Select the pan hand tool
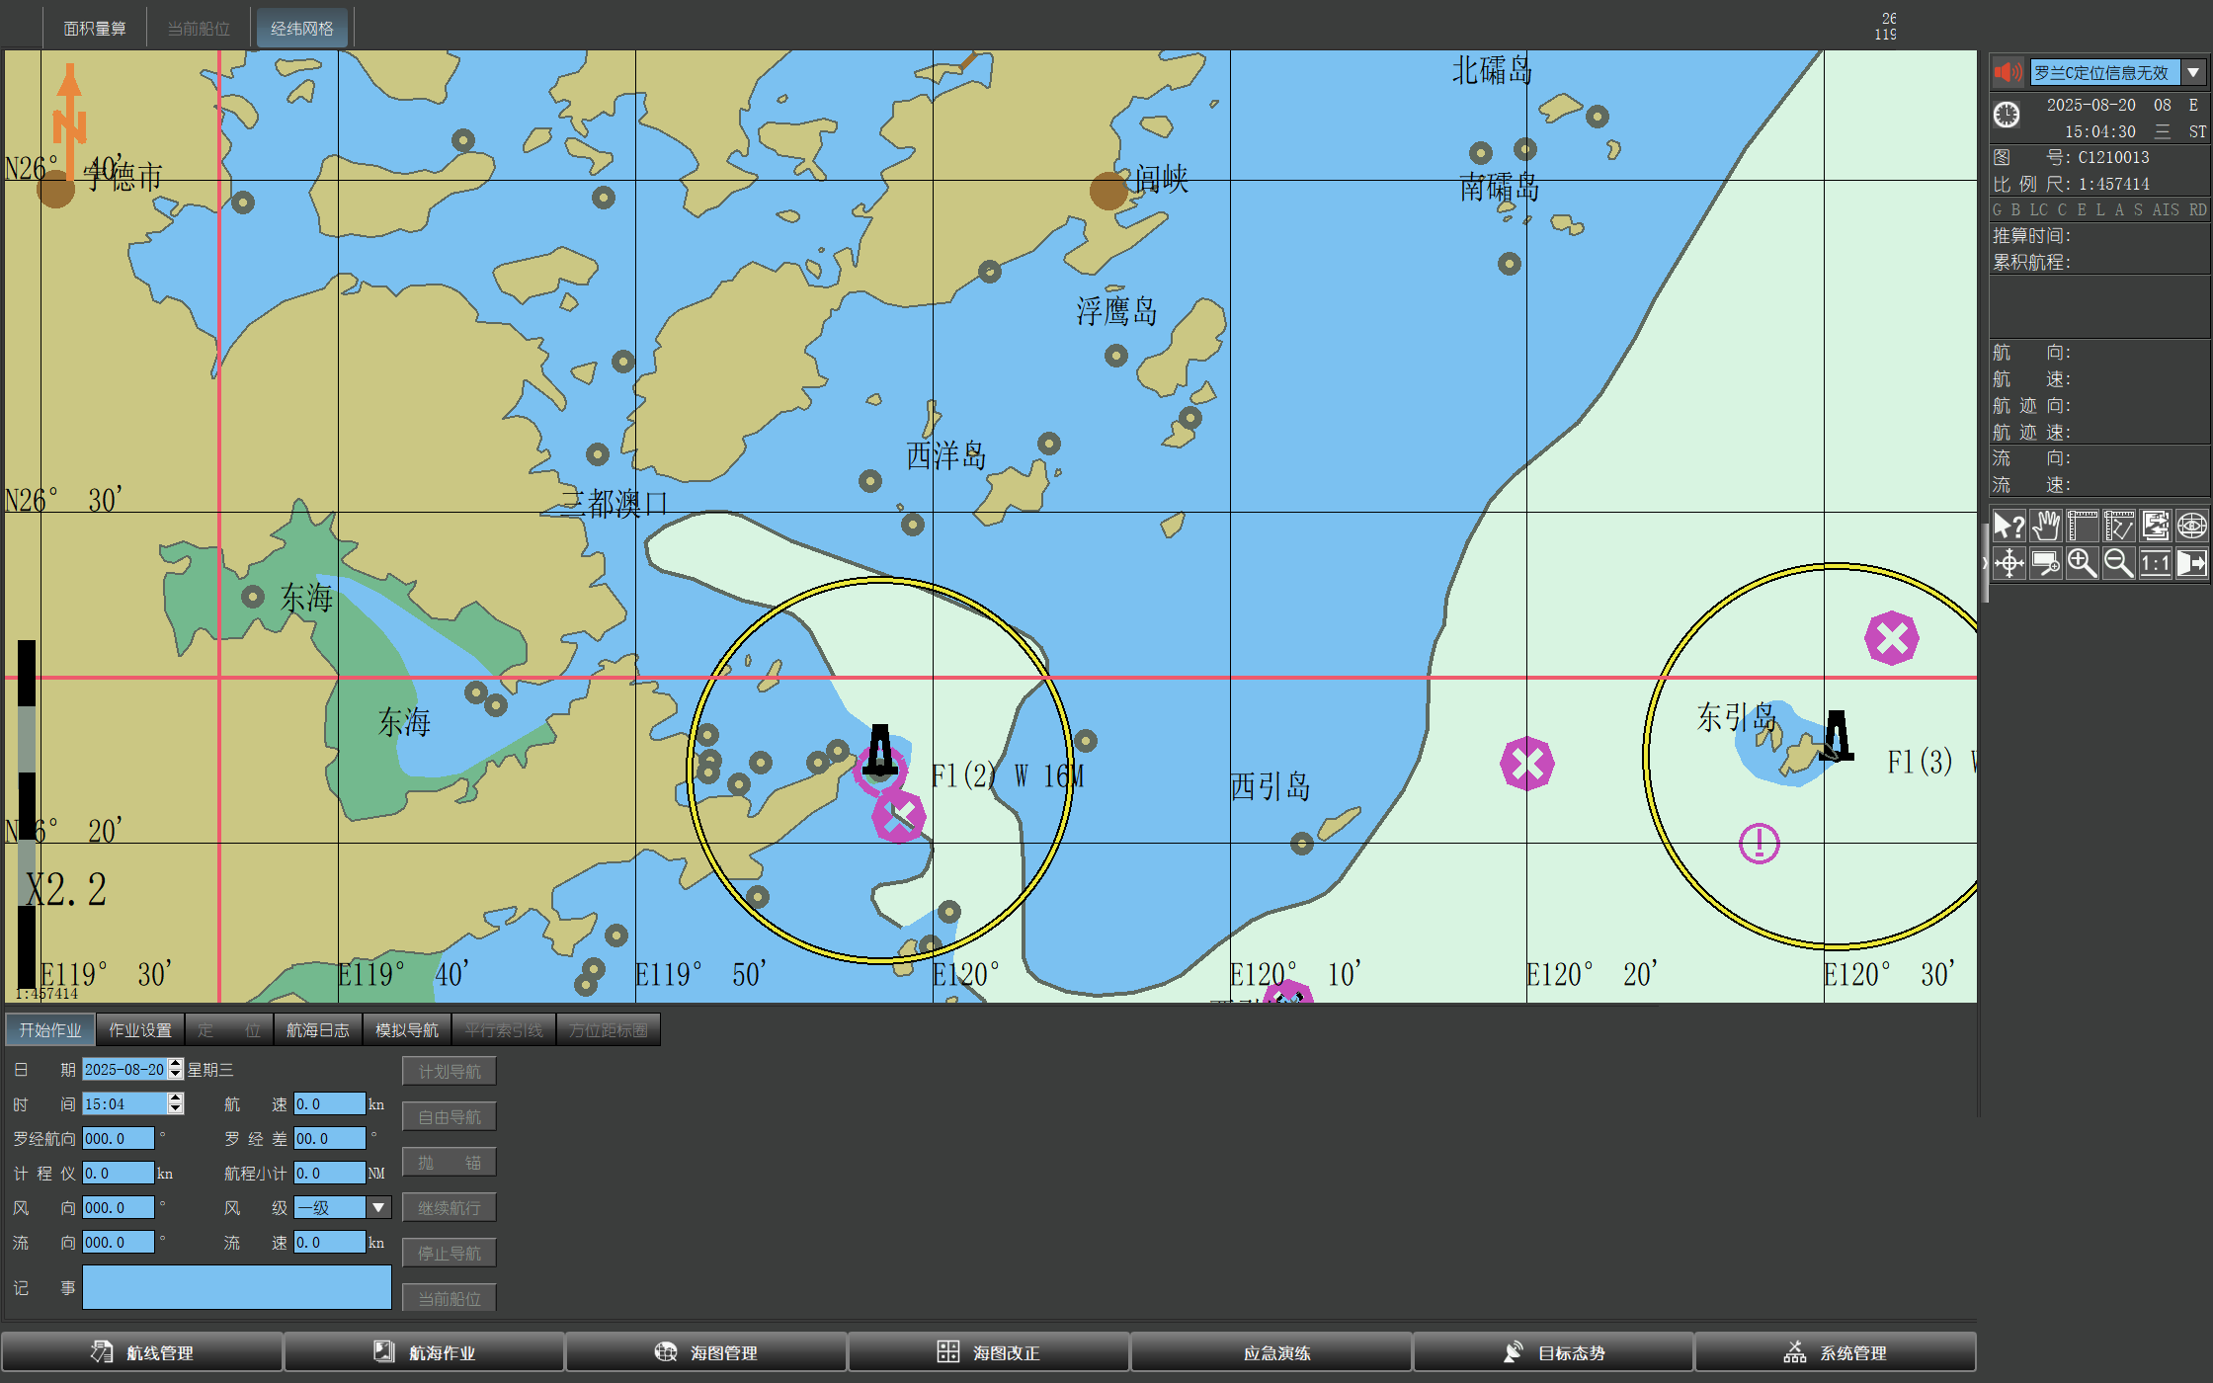This screenshot has width=2213, height=1383. tap(2046, 526)
